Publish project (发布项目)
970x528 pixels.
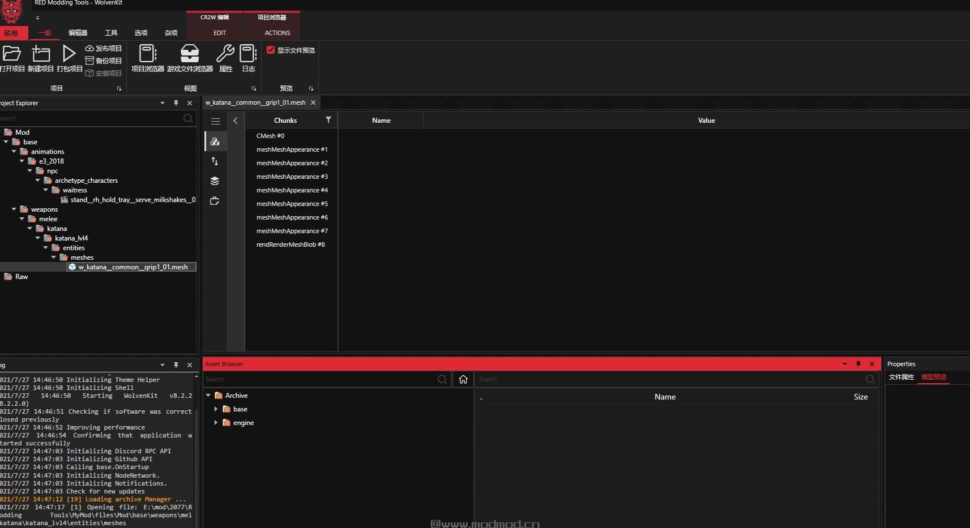coord(104,48)
